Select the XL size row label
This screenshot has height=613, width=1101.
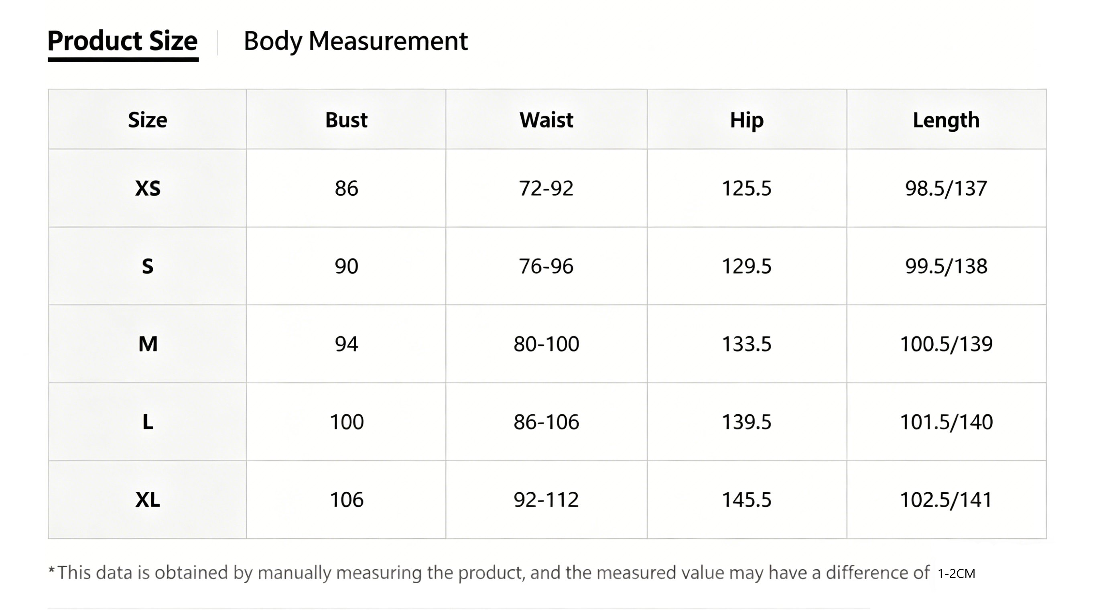[x=148, y=499]
